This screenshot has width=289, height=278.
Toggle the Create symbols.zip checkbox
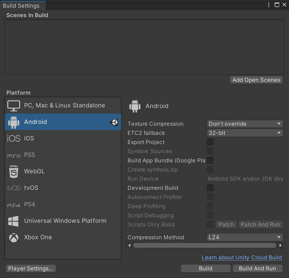click(x=210, y=170)
